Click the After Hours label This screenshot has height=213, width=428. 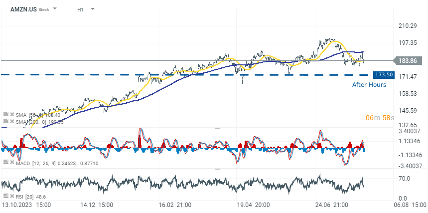click(x=369, y=85)
